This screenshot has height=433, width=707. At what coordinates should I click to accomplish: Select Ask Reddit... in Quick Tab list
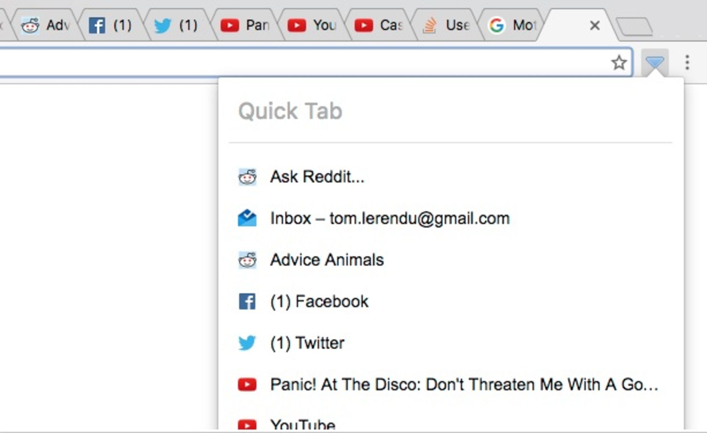click(450, 177)
